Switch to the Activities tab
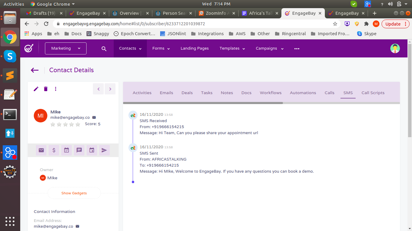This screenshot has height=231, width=412. point(142,93)
